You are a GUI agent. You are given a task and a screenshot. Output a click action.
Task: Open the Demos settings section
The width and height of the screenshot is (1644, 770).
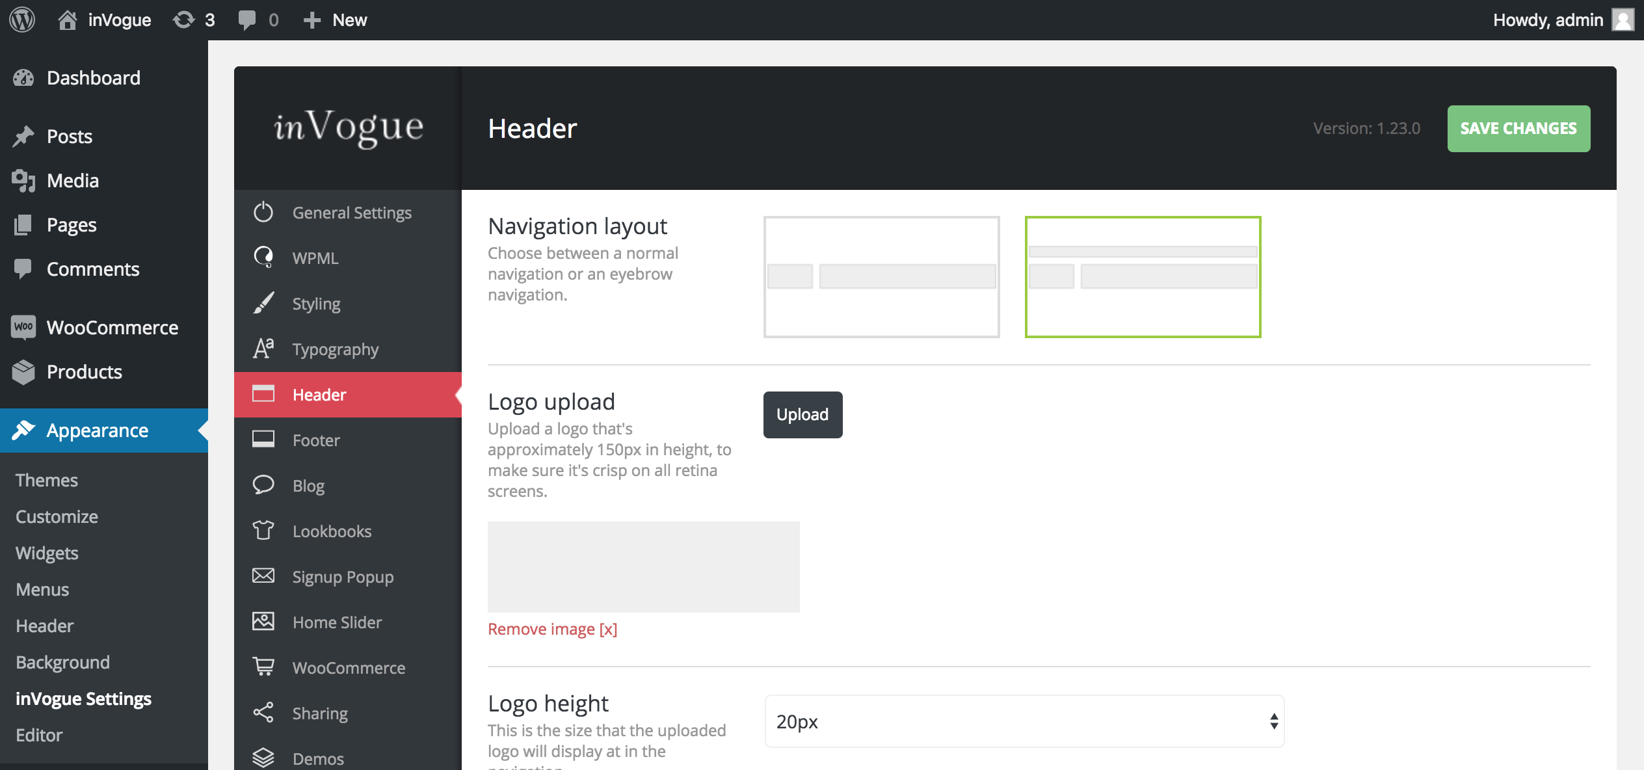click(348, 754)
